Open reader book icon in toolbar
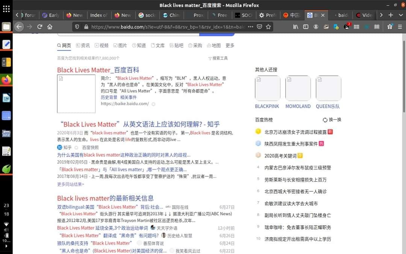This screenshot has height=254, width=406. click(377, 27)
